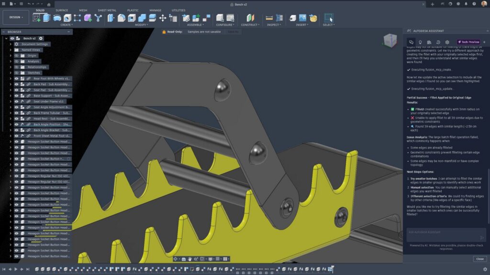Switch to the SURFACE tab
The height and width of the screenshot is (275, 490).
click(62, 10)
